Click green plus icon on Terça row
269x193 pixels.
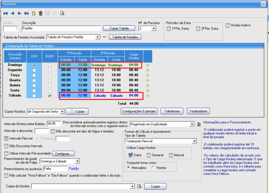tap(148, 75)
